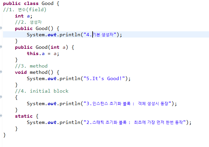Click the line 'public Good(int a) {'

coord(45,47)
